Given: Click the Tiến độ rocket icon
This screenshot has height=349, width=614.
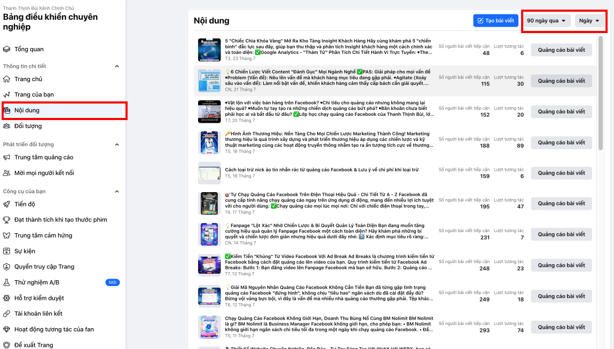Looking at the screenshot, I should 6,204.
